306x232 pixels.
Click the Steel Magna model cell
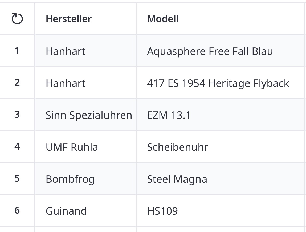click(177, 179)
